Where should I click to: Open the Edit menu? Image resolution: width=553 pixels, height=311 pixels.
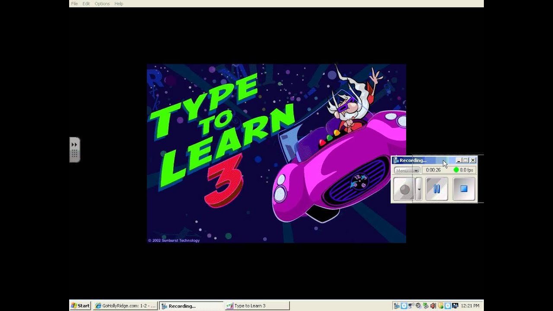[86, 3]
